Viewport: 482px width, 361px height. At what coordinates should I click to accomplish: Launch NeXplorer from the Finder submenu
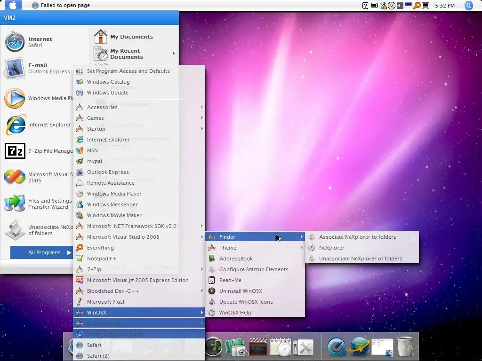point(362,248)
